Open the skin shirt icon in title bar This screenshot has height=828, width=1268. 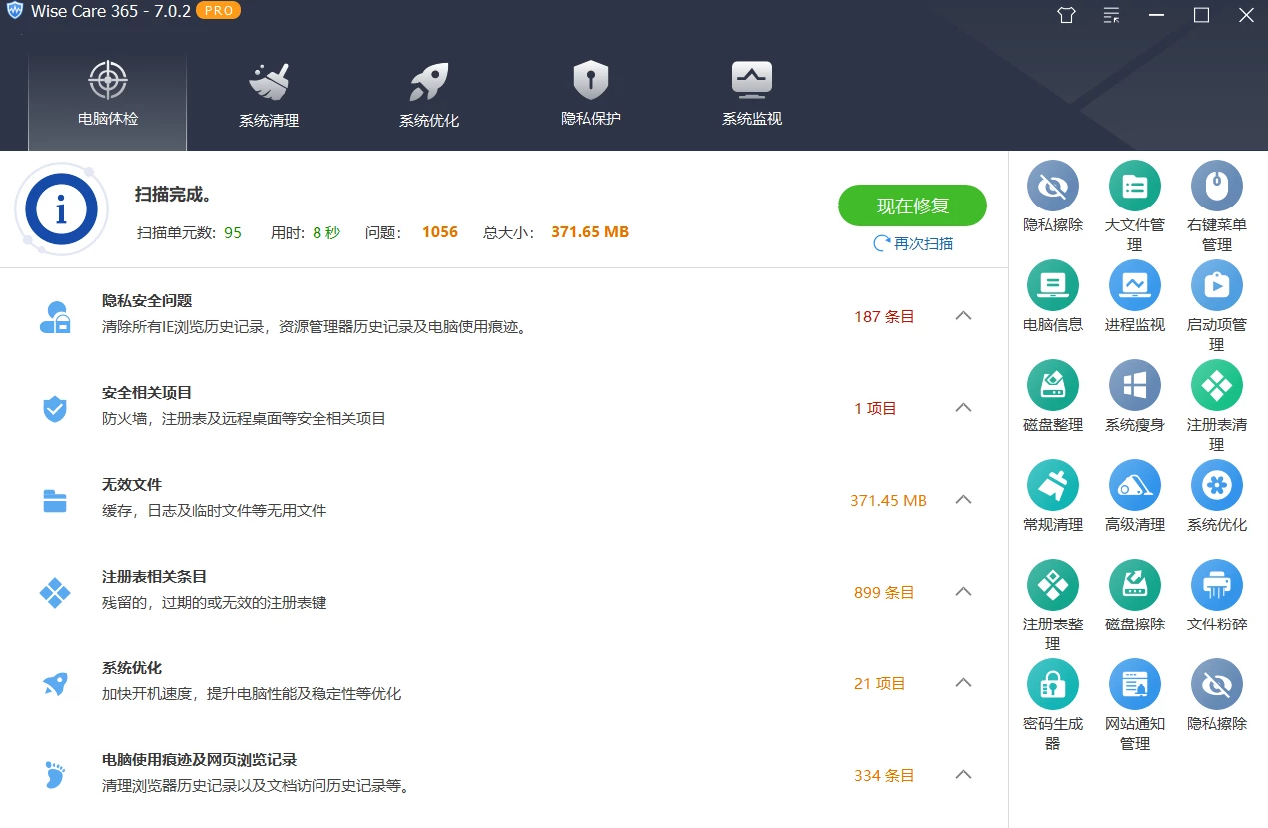click(1066, 15)
